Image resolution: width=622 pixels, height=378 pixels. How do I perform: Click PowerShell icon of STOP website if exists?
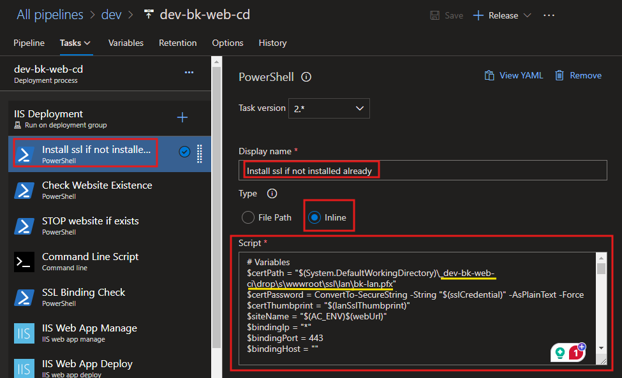tap(24, 226)
